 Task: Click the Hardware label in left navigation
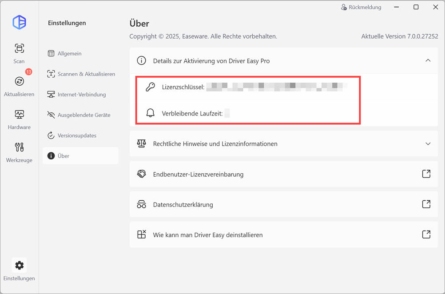[19, 127]
